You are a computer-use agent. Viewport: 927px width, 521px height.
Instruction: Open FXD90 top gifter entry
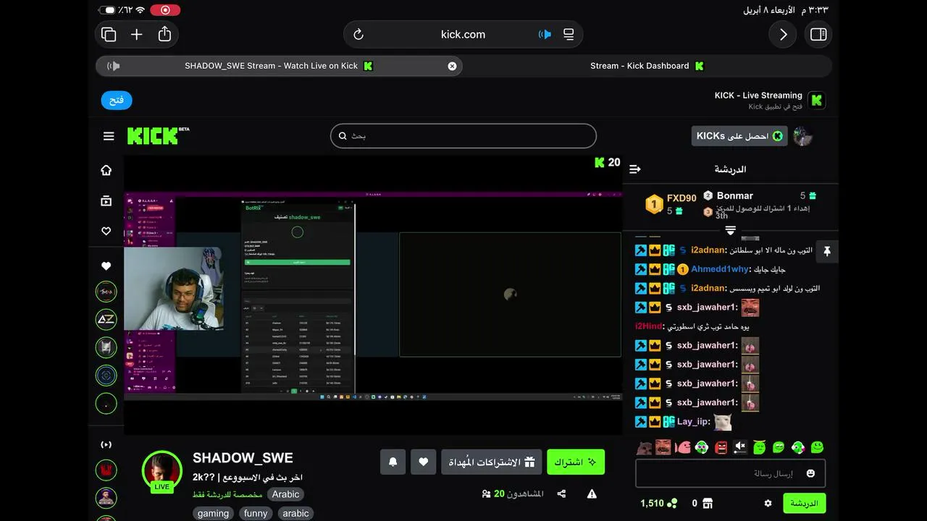671,204
